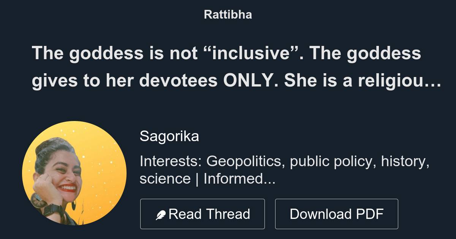This screenshot has width=456, height=239.
Task: Select the Read Thread button
Action: [203, 214]
